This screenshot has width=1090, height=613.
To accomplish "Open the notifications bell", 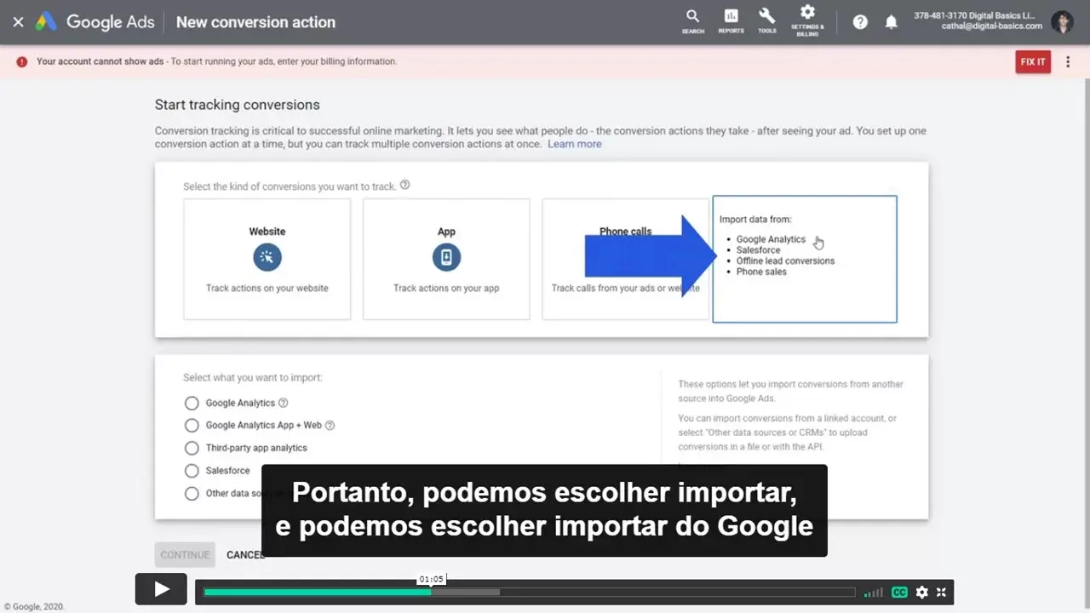I will tap(891, 22).
